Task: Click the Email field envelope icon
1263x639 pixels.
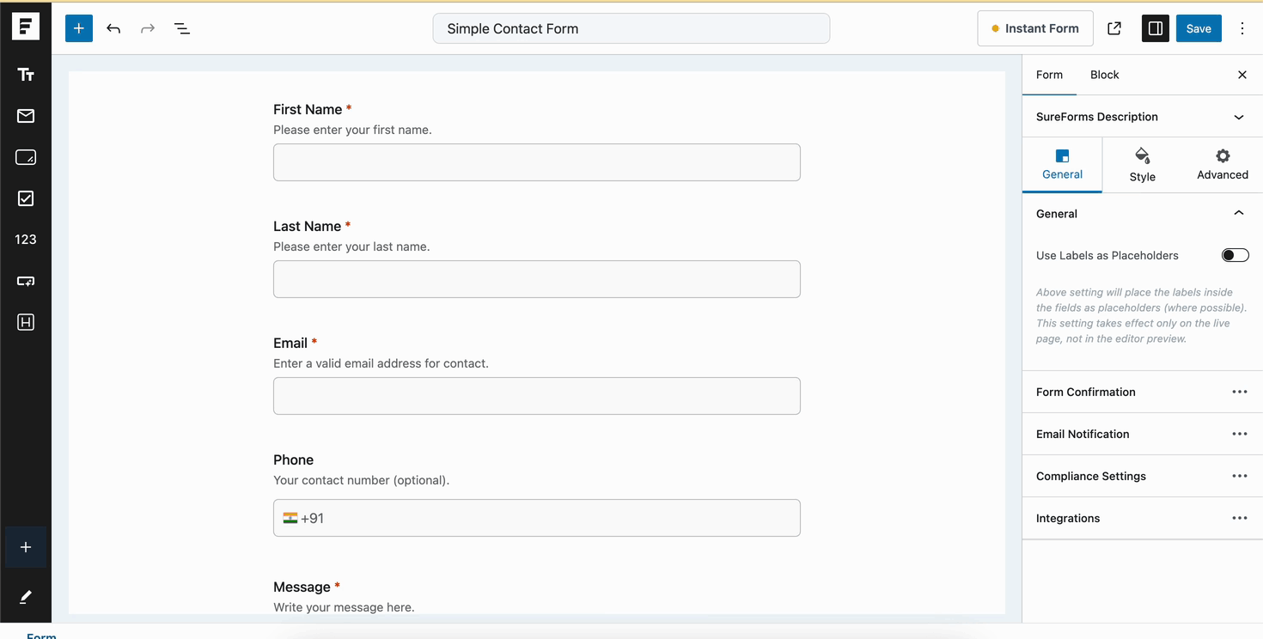Action: (26, 115)
